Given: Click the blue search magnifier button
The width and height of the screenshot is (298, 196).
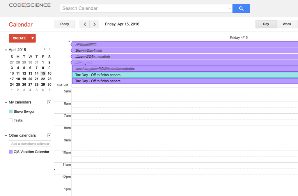Looking at the screenshot, I should [241, 8].
